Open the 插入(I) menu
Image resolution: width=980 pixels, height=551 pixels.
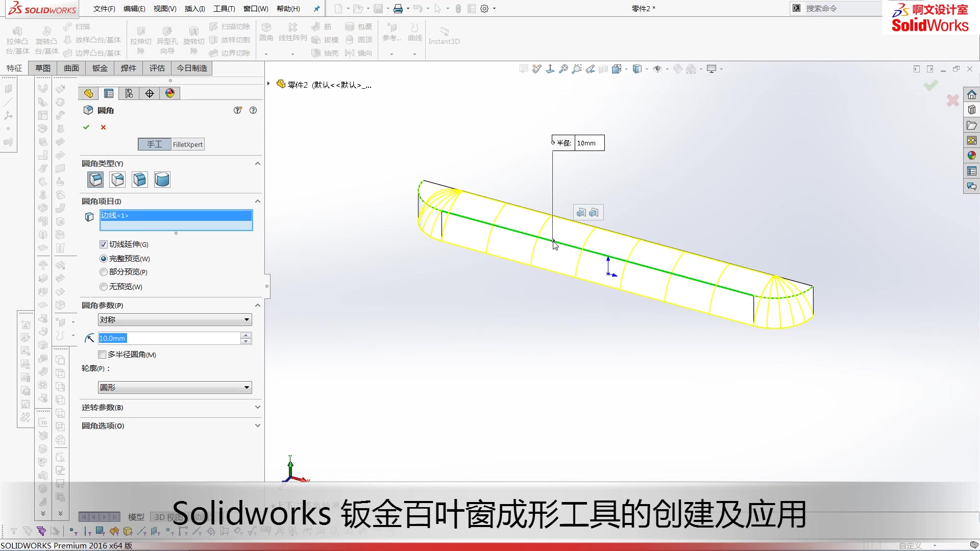click(x=194, y=9)
